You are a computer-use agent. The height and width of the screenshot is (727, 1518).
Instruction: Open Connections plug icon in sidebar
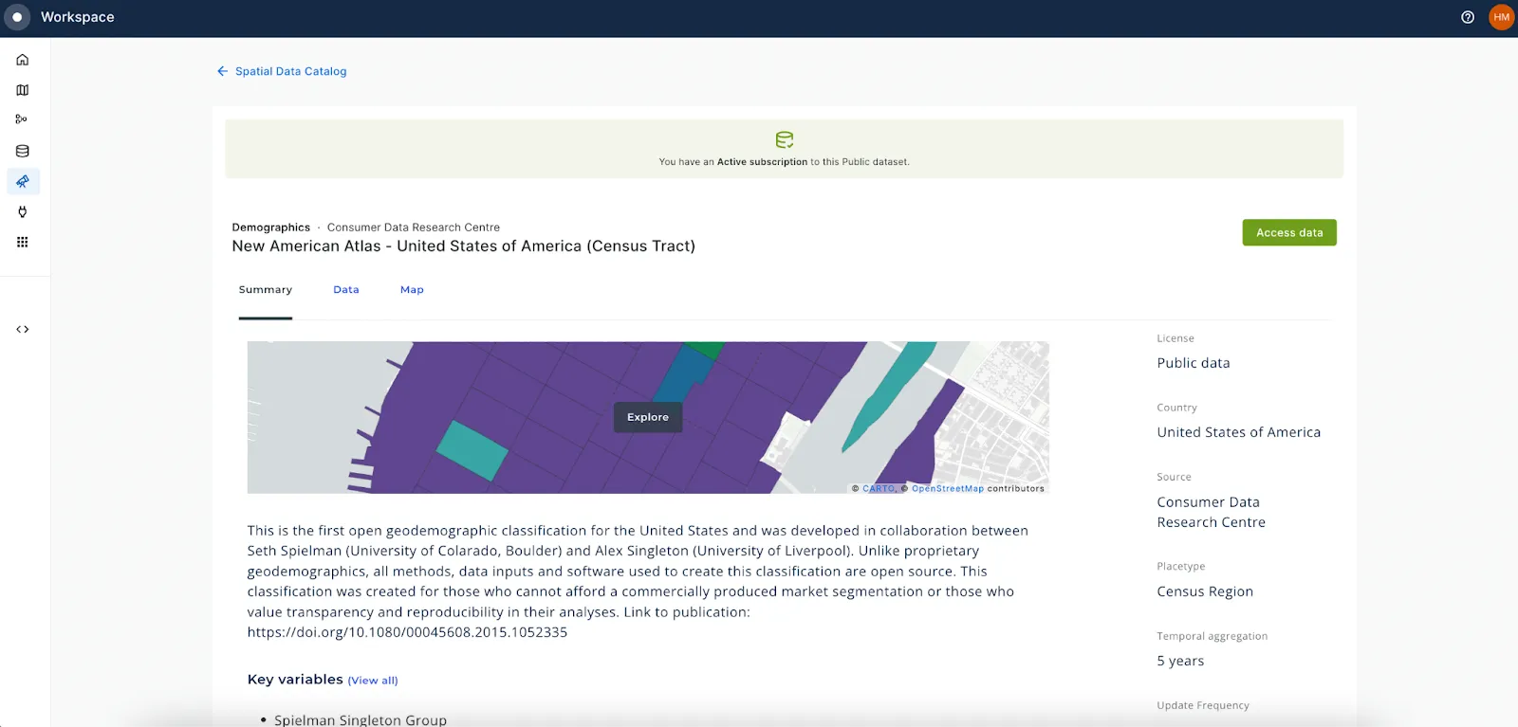(x=23, y=211)
